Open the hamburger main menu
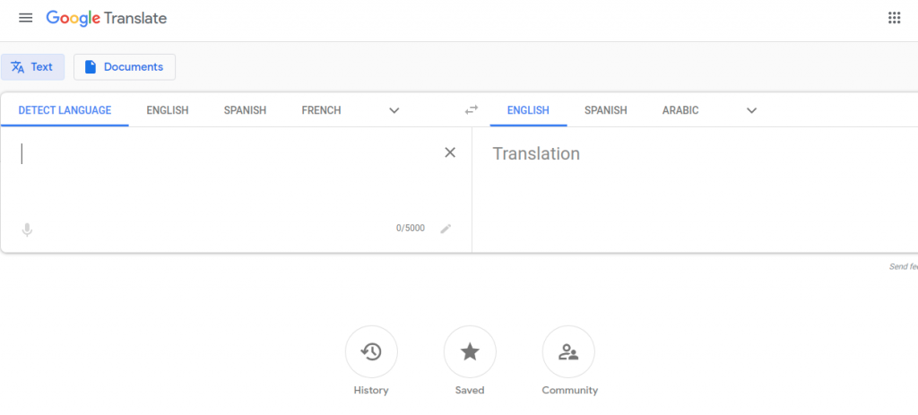The image size is (918, 415). tap(26, 18)
